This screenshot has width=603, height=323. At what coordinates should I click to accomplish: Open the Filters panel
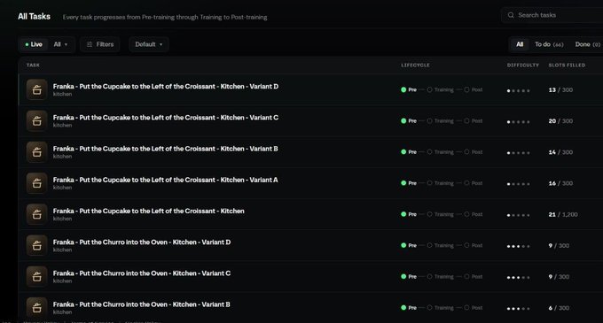pos(100,44)
